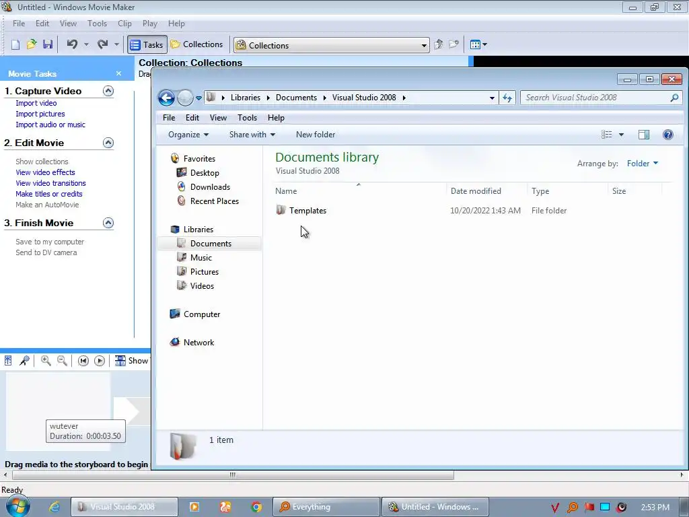Open Movie Maker Clip menu

click(124, 24)
